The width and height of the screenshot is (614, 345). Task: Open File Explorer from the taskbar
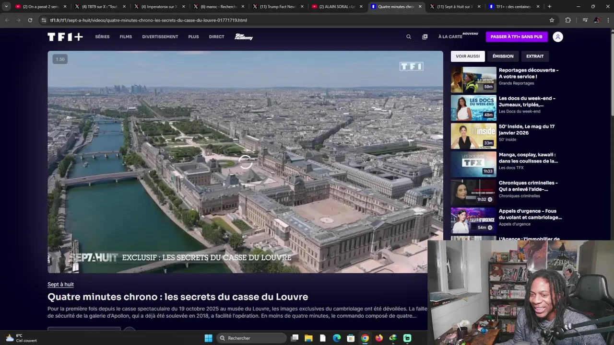[308, 338]
